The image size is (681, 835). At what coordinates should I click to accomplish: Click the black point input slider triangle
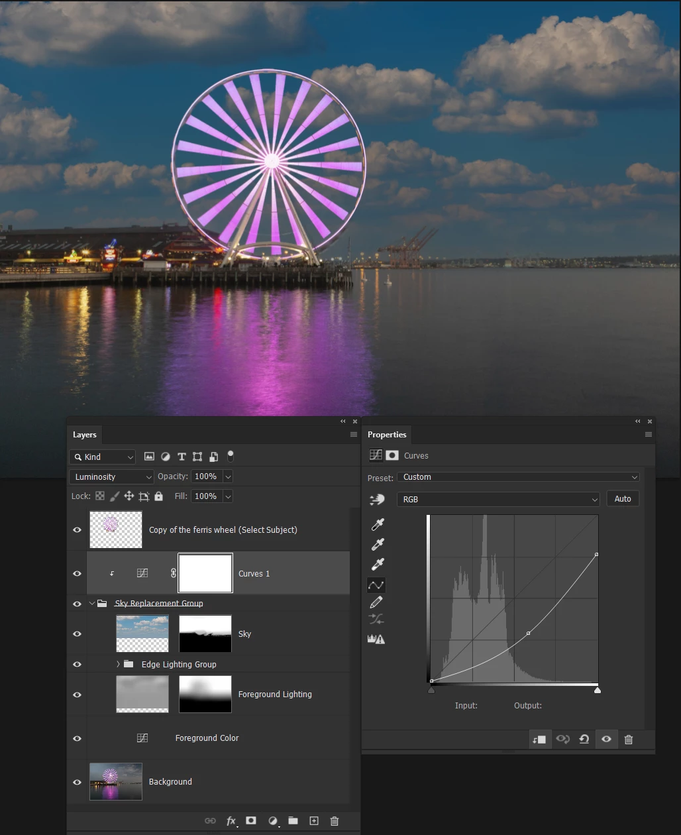431,690
